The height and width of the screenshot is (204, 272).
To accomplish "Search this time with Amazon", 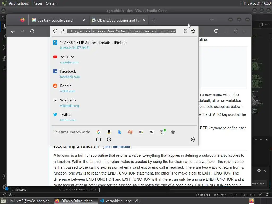I will pyautogui.click(x=109, y=132).
